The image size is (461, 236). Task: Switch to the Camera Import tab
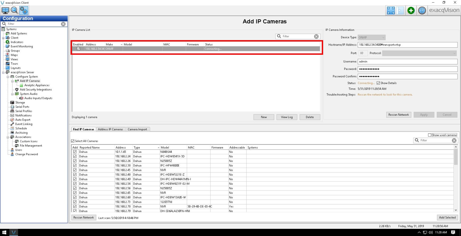coord(137,129)
